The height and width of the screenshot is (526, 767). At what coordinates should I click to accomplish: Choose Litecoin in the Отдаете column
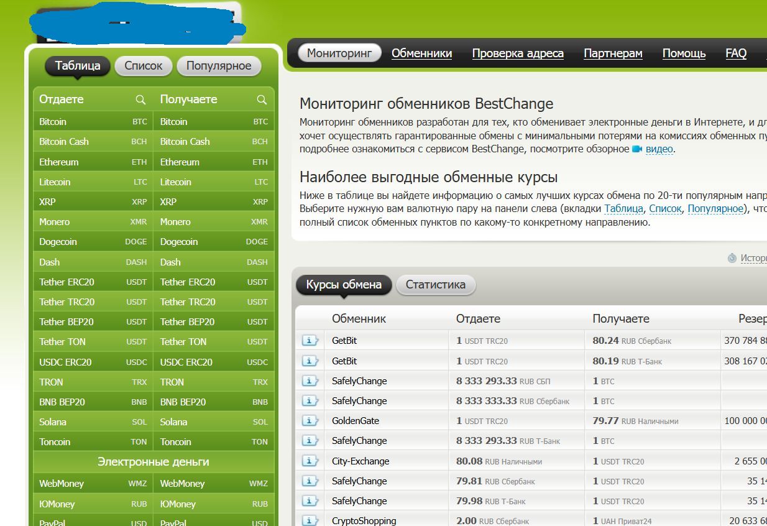pos(93,182)
